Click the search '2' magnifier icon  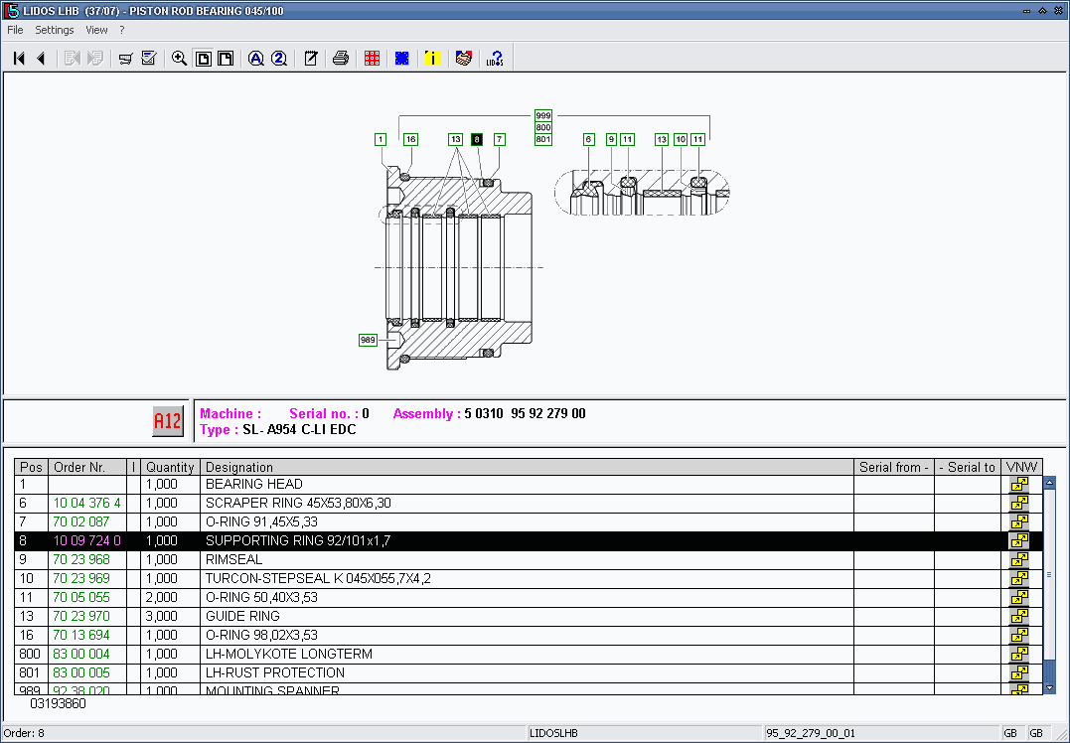point(279,59)
